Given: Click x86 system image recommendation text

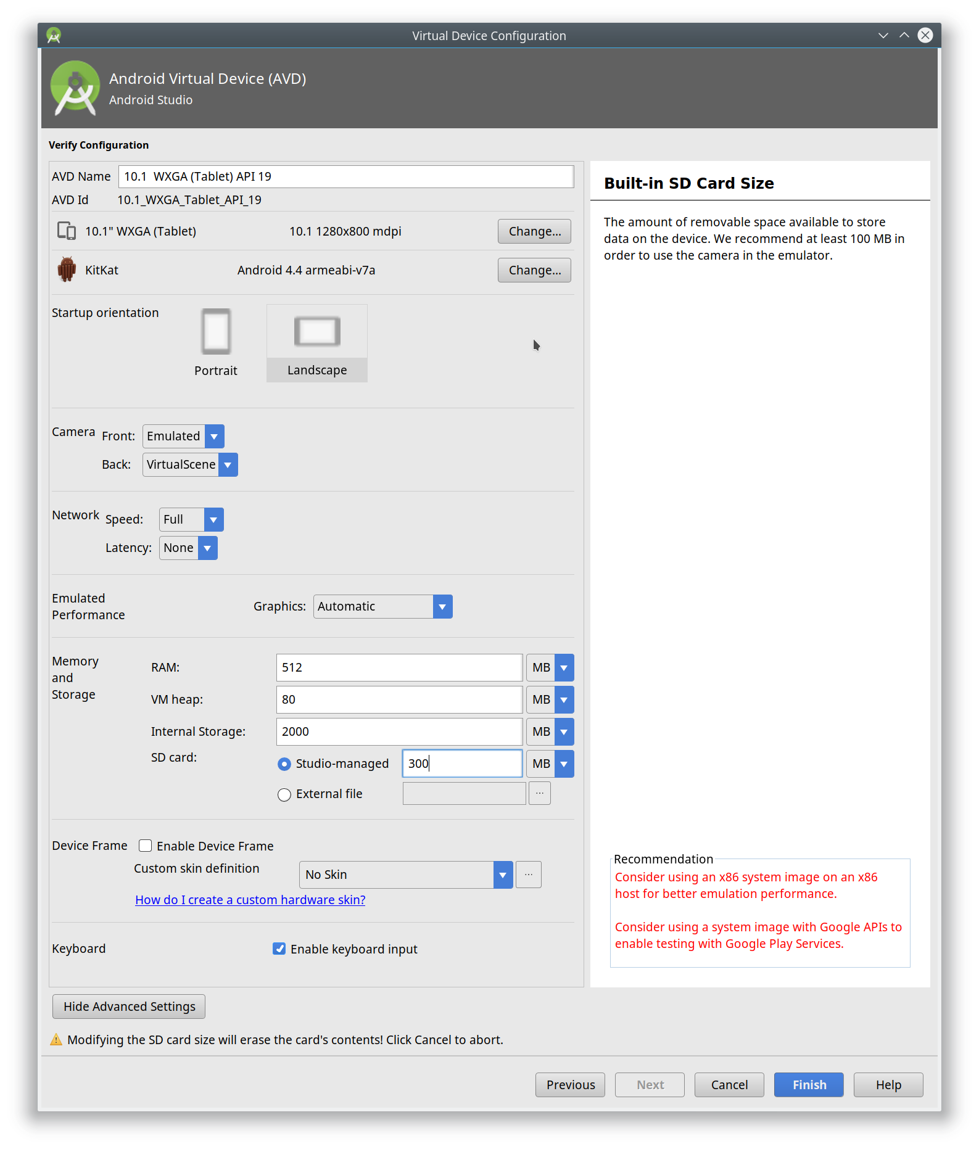Looking at the screenshot, I should tap(746, 885).
